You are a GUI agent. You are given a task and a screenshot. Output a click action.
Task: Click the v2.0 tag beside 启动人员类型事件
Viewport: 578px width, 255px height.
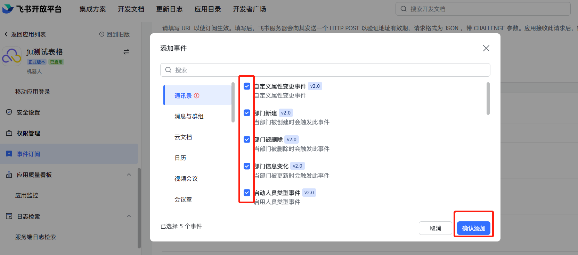coord(309,193)
